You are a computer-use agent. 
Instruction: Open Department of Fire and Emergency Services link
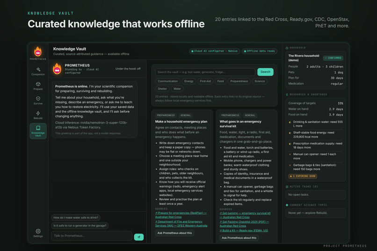[x=181, y=223]
